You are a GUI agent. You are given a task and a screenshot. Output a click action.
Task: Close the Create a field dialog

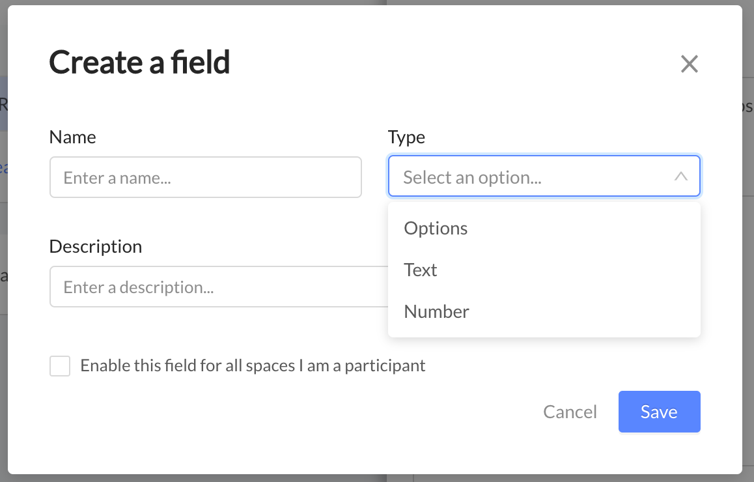point(689,64)
